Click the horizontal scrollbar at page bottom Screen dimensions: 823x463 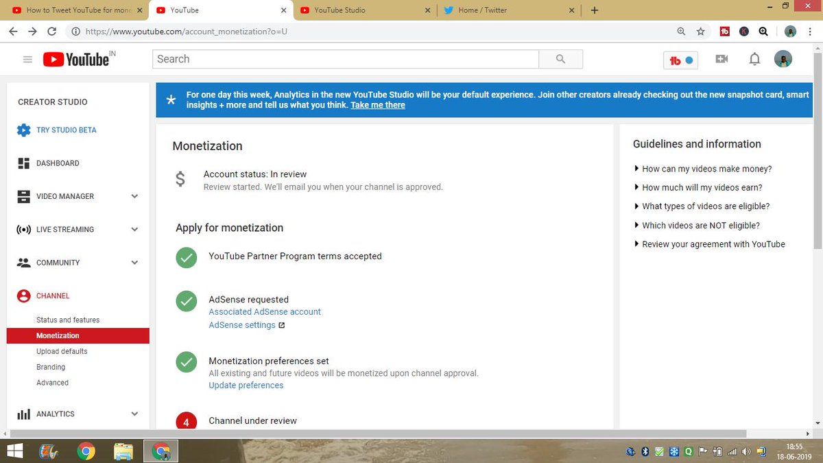pos(378,434)
